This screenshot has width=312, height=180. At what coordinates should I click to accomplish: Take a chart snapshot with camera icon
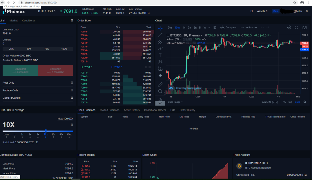[304, 27]
